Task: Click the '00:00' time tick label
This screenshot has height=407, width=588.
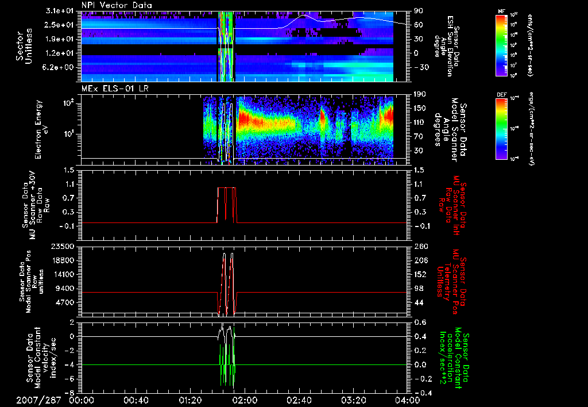Action: 82,401
